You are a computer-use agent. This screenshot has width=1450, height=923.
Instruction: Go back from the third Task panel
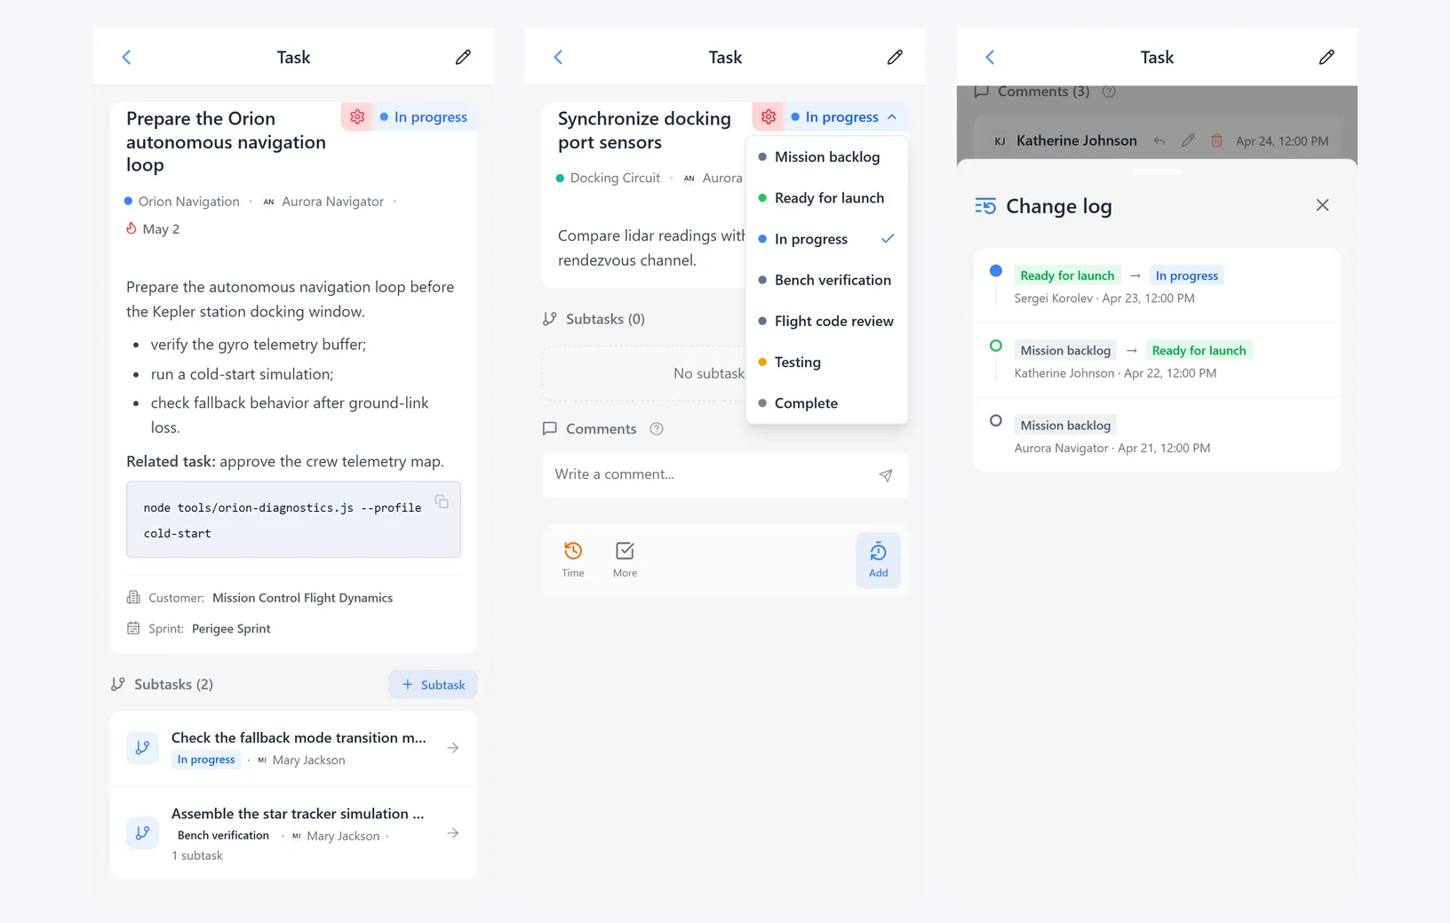click(x=990, y=58)
